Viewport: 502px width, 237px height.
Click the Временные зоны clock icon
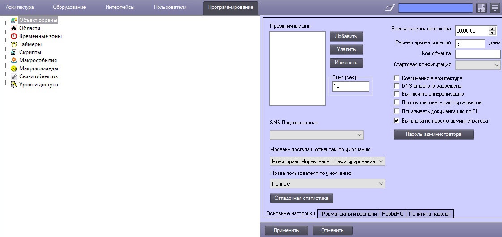(x=14, y=36)
